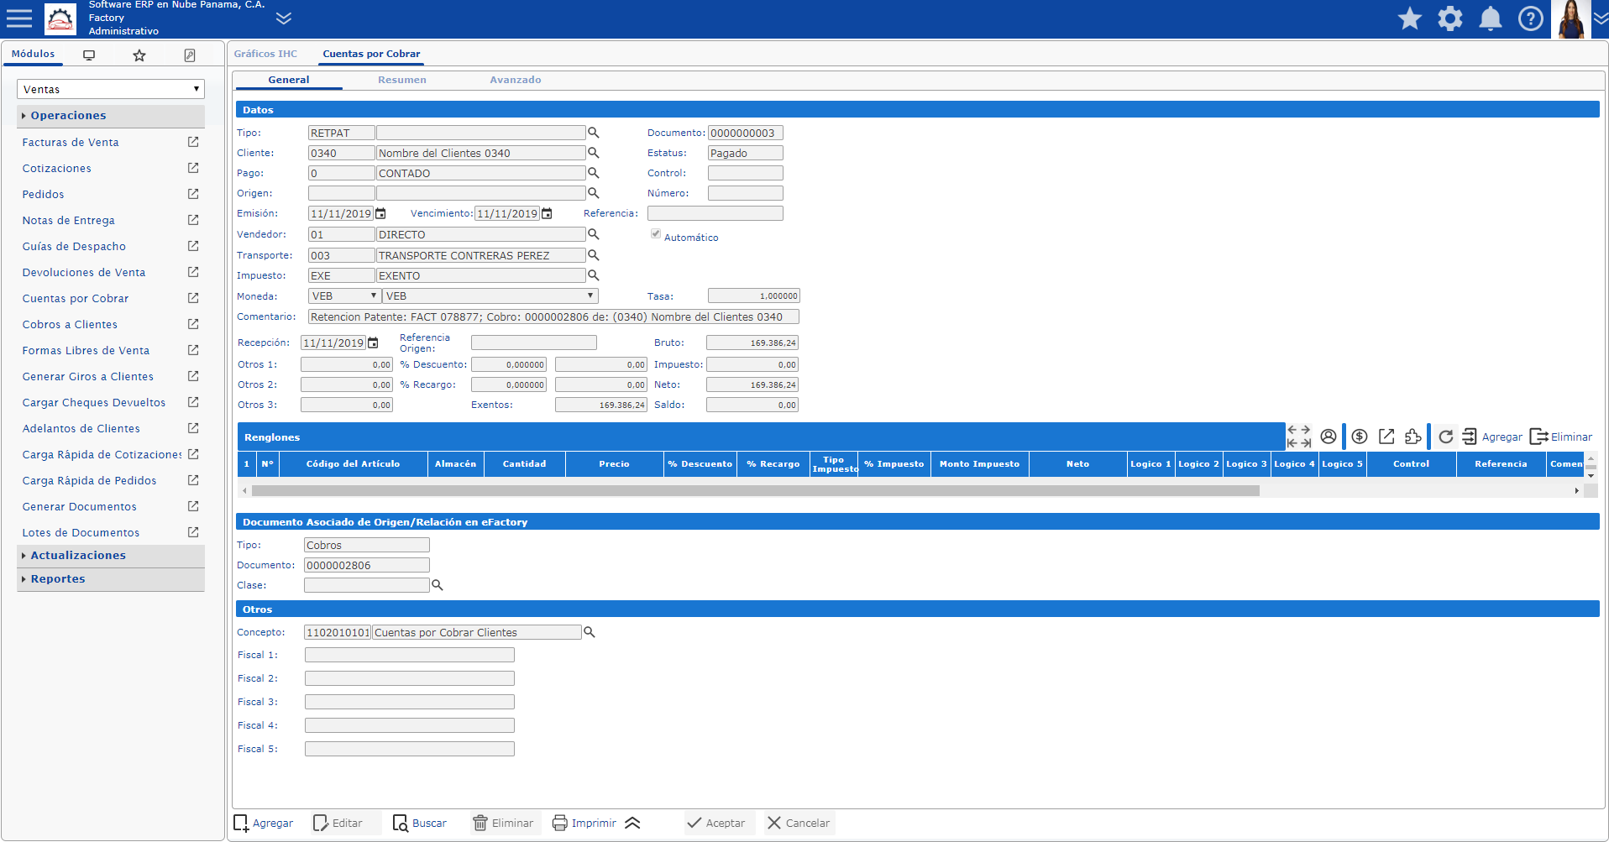Open Pedidos in the sidebar
Viewport: 1609px width, 842px height.
click(x=43, y=194)
